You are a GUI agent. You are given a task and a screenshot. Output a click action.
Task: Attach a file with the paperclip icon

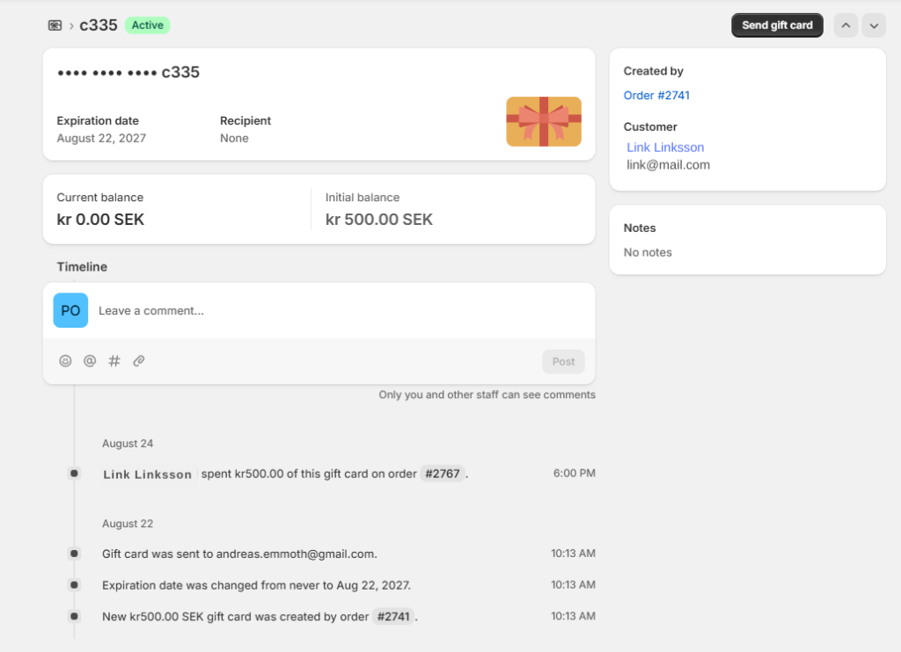click(x=138, y=360)
